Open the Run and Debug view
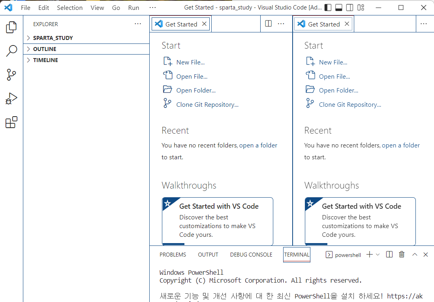The width and height of the screenshot is (434, 302). [11, 99]
